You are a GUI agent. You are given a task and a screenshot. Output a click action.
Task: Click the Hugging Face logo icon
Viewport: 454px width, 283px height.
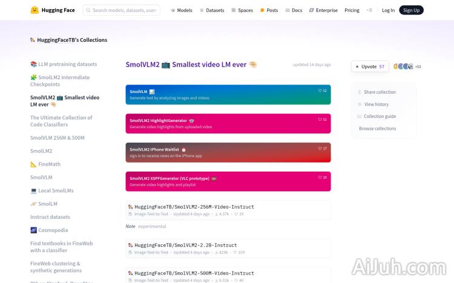(x=35, y=10)
